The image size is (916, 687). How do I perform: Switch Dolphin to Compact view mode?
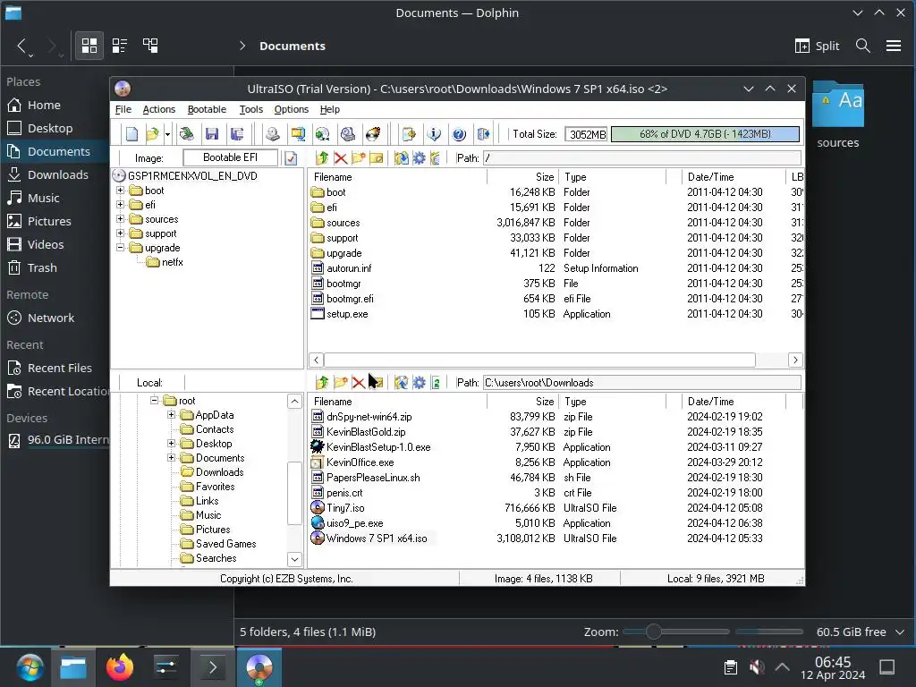(x=120, y=46)
